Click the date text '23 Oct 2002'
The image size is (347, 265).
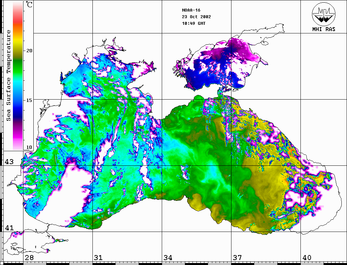click(x=196, y=17)
